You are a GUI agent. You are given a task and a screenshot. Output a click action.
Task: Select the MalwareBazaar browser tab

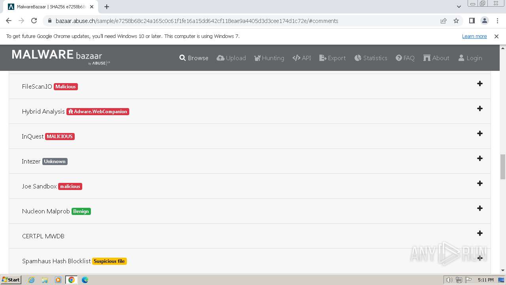click(x=51, y=7)
